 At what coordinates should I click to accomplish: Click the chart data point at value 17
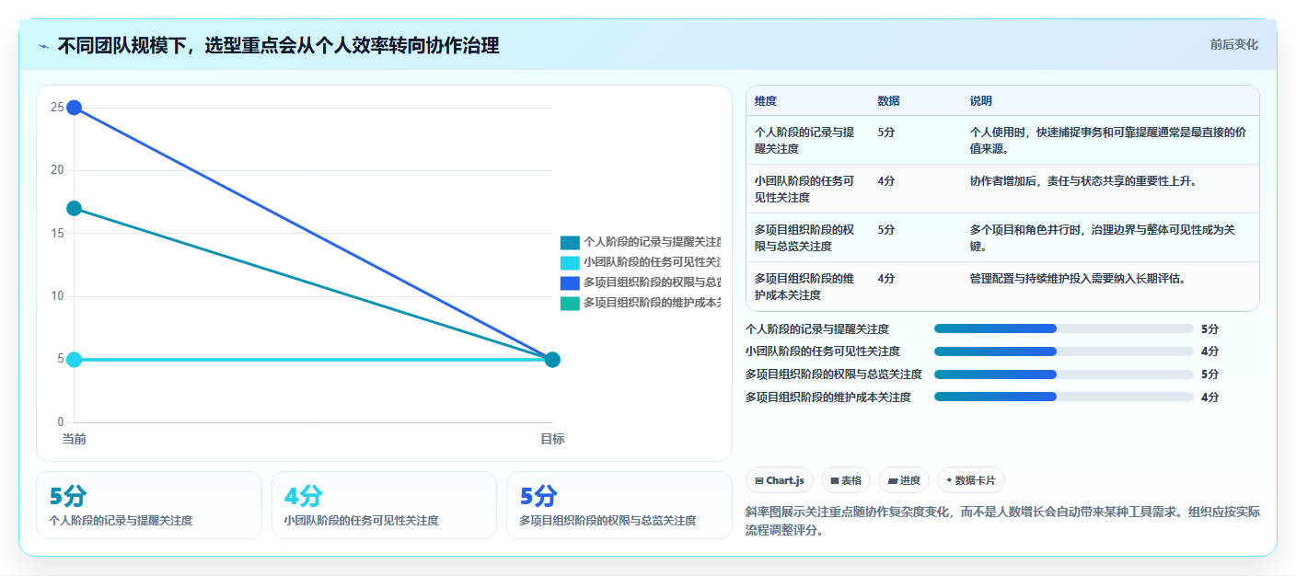pos(75,209)
